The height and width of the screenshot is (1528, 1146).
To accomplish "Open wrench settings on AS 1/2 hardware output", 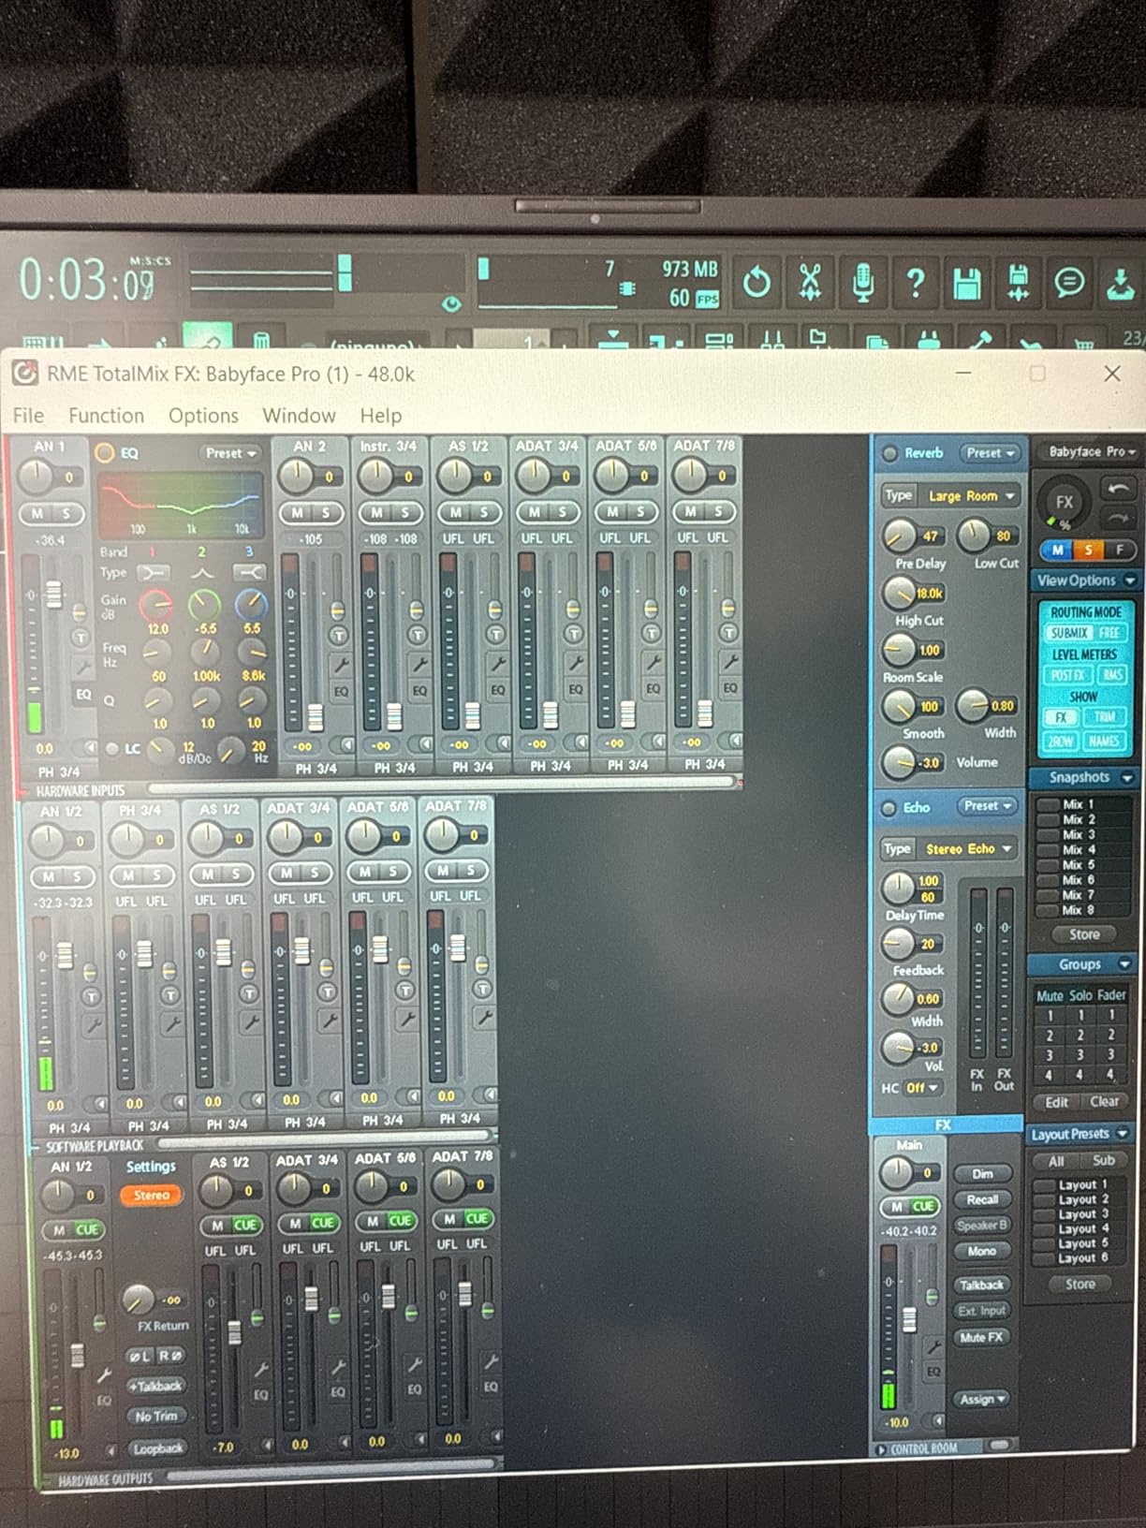I will 260,1368.
